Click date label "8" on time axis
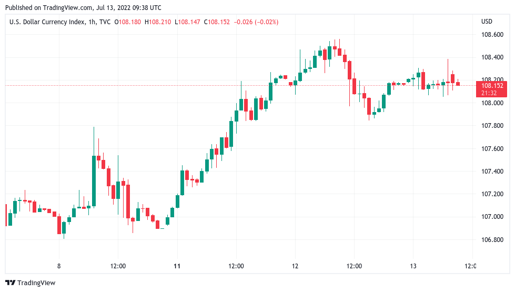This screenshot has height=292, width=515. [59, 266]
